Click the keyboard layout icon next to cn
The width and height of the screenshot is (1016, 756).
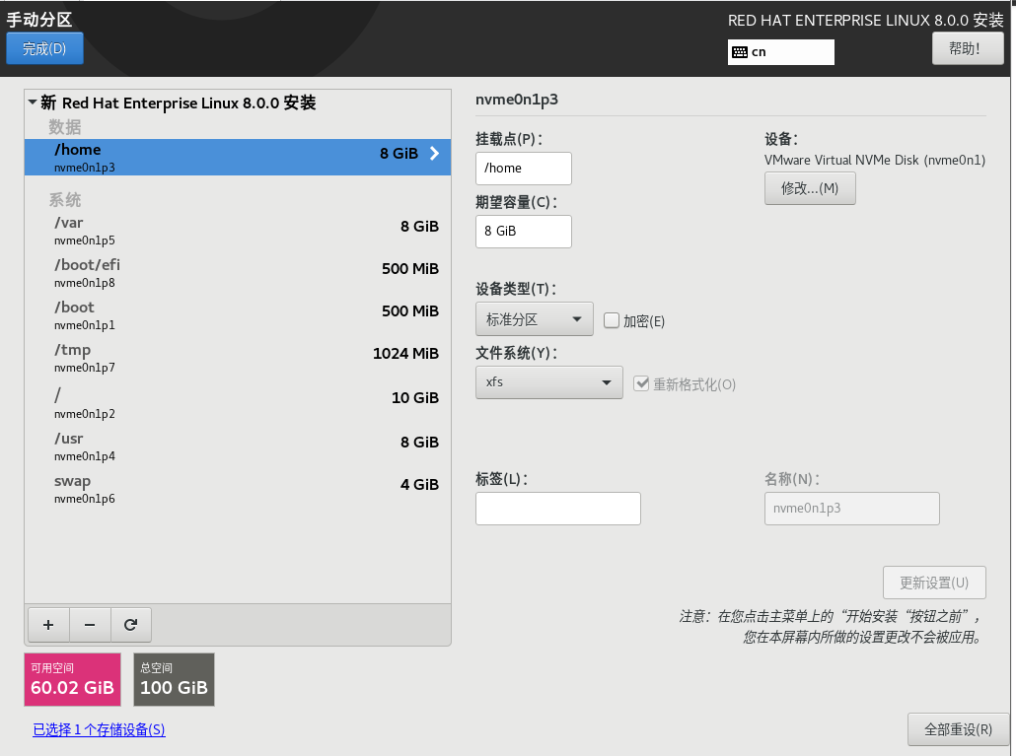tap(740, 52)
